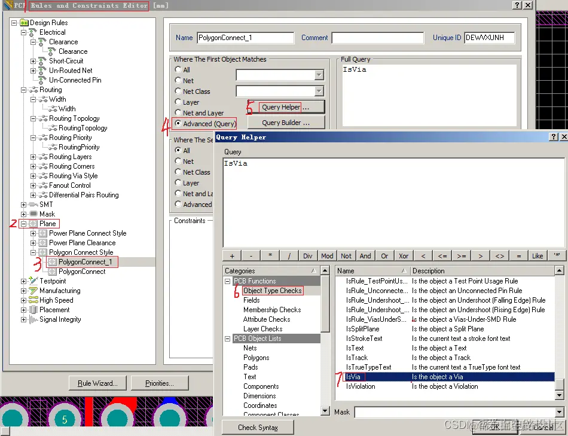Screen dimensions: 568x436
Task: Select Net and Layer radio in first object
Action: (x=178, y=112)
